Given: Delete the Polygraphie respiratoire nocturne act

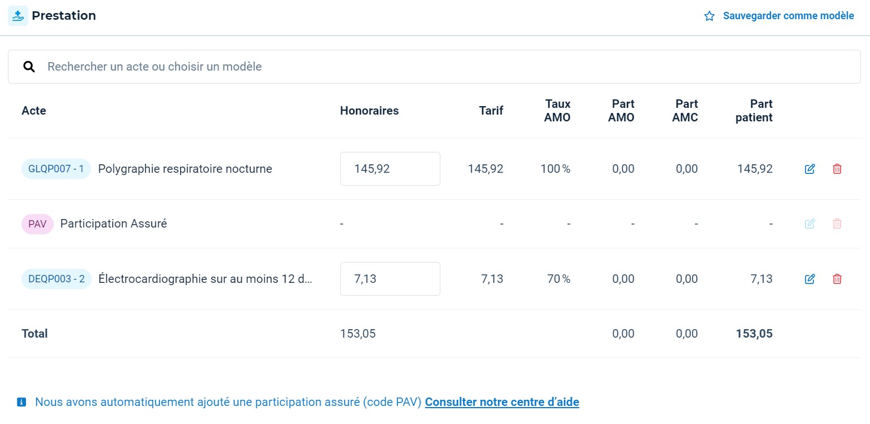Looking at the screenshot, I should click(837, 169).
